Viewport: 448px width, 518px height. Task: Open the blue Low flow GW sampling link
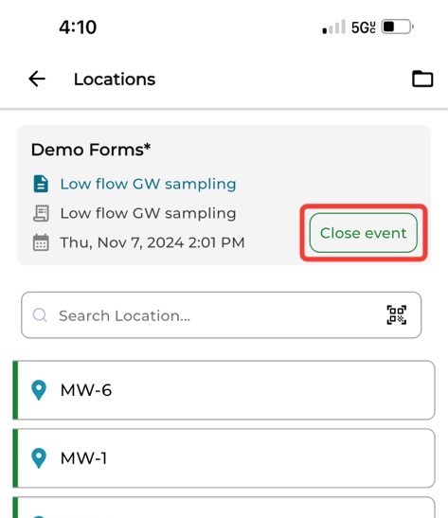[148, 184]
